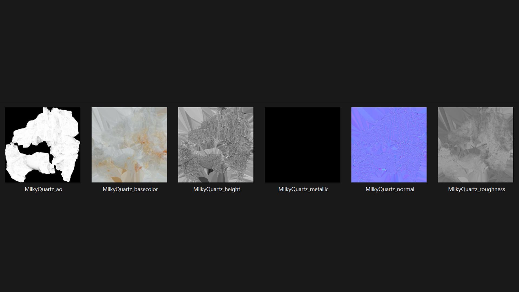Click the MilkyQuartz_roughness label text
Screen dimensions: 519x292
[x=477, y=189]
